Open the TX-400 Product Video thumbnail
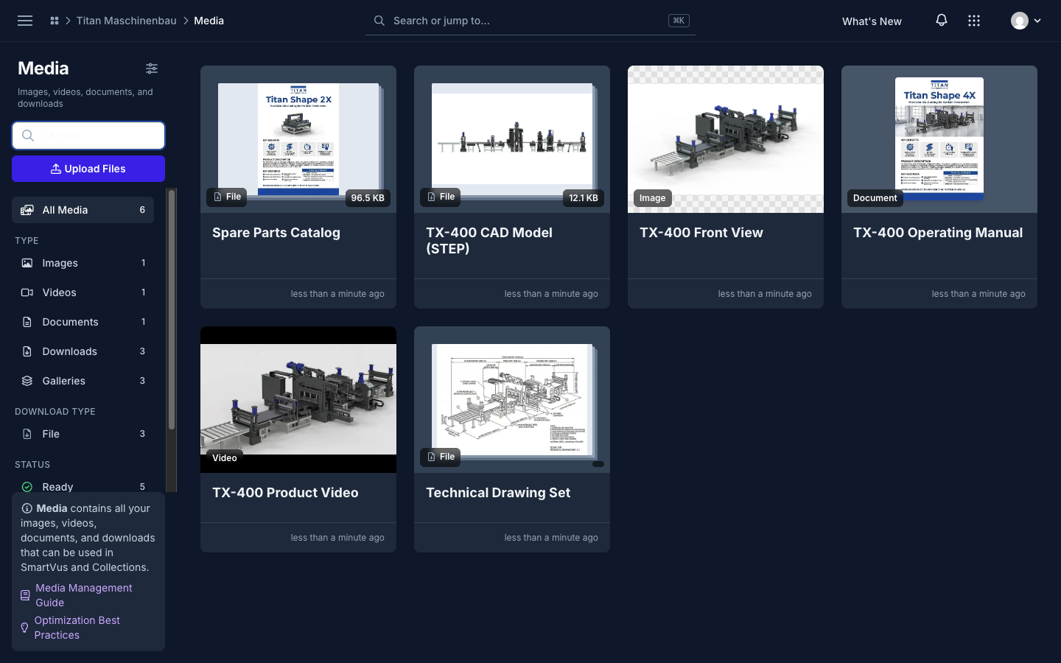Screen dimensions: 1061x663 [x=298, y=399]
